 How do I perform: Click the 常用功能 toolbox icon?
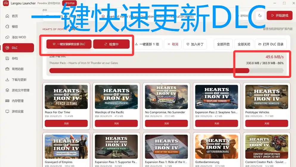7,69
